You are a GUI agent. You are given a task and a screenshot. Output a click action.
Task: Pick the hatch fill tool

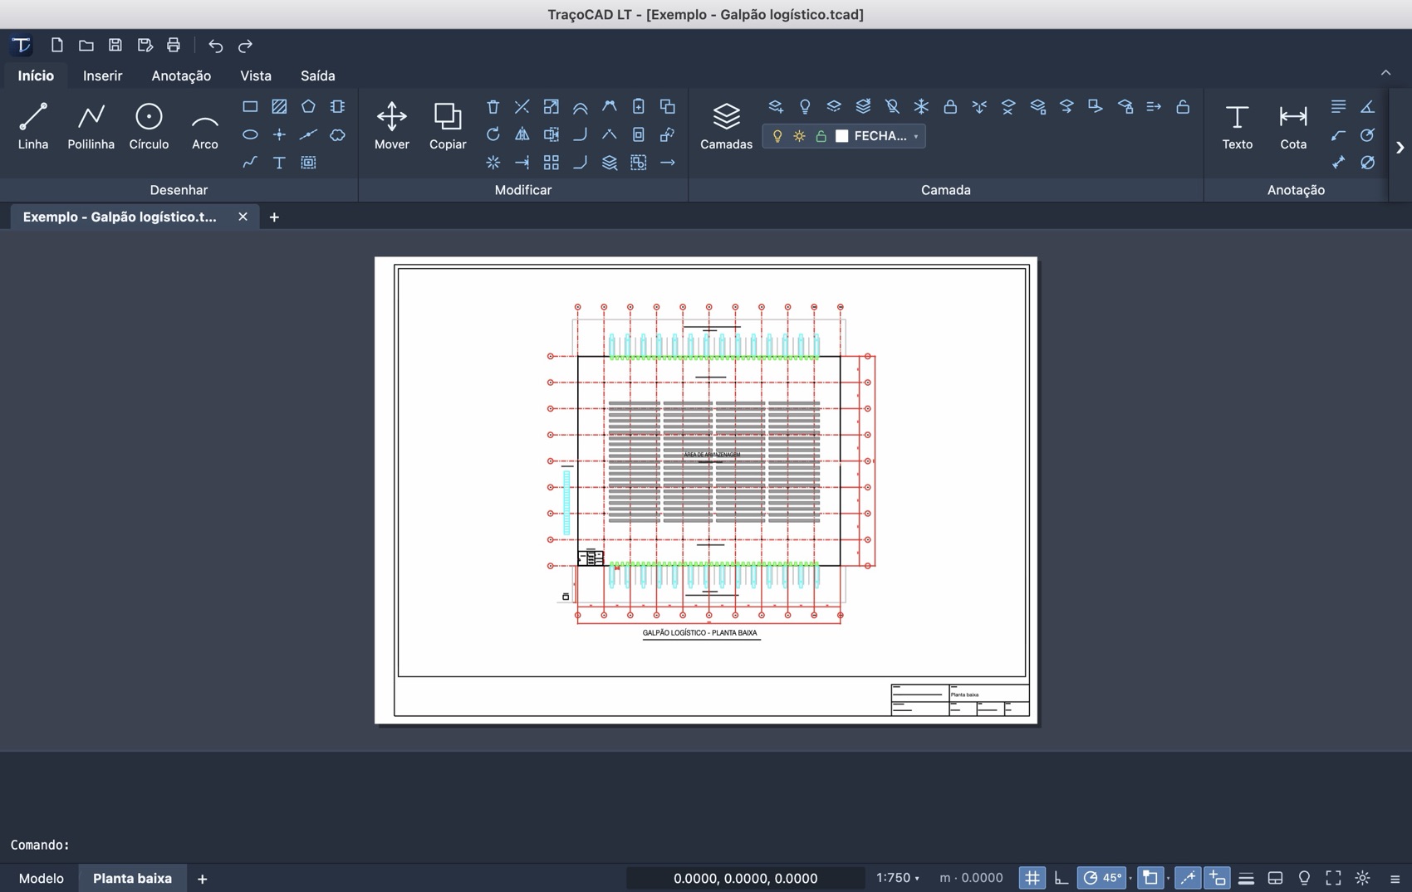[x=279, y=106]
